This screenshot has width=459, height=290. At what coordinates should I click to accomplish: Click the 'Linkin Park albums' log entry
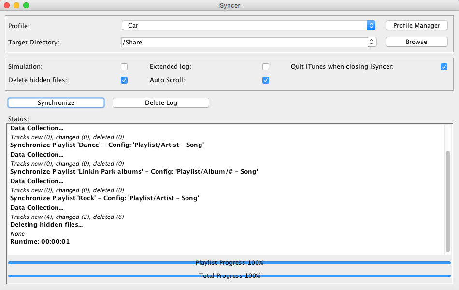pos(134,172)
